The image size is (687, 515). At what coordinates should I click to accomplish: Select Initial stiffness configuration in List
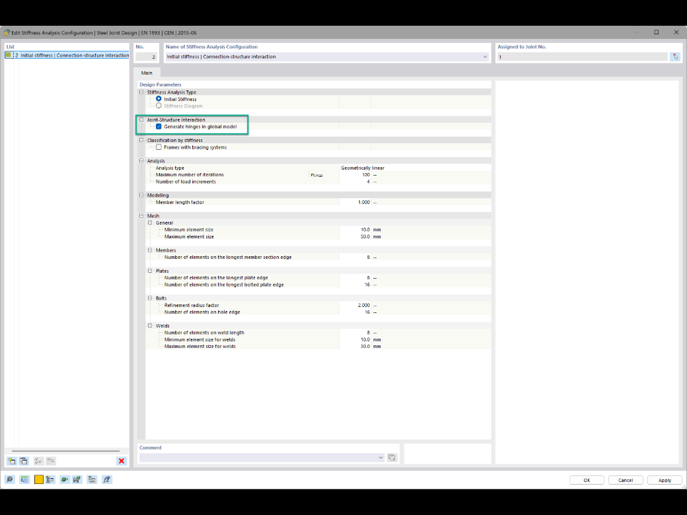[67, 55]
